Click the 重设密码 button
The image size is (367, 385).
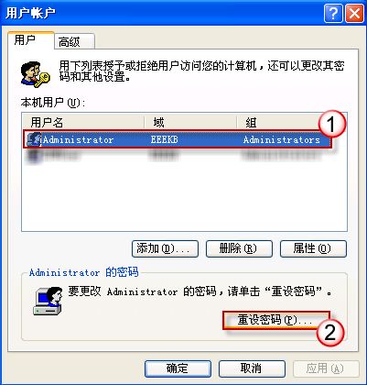pos(276,320)
